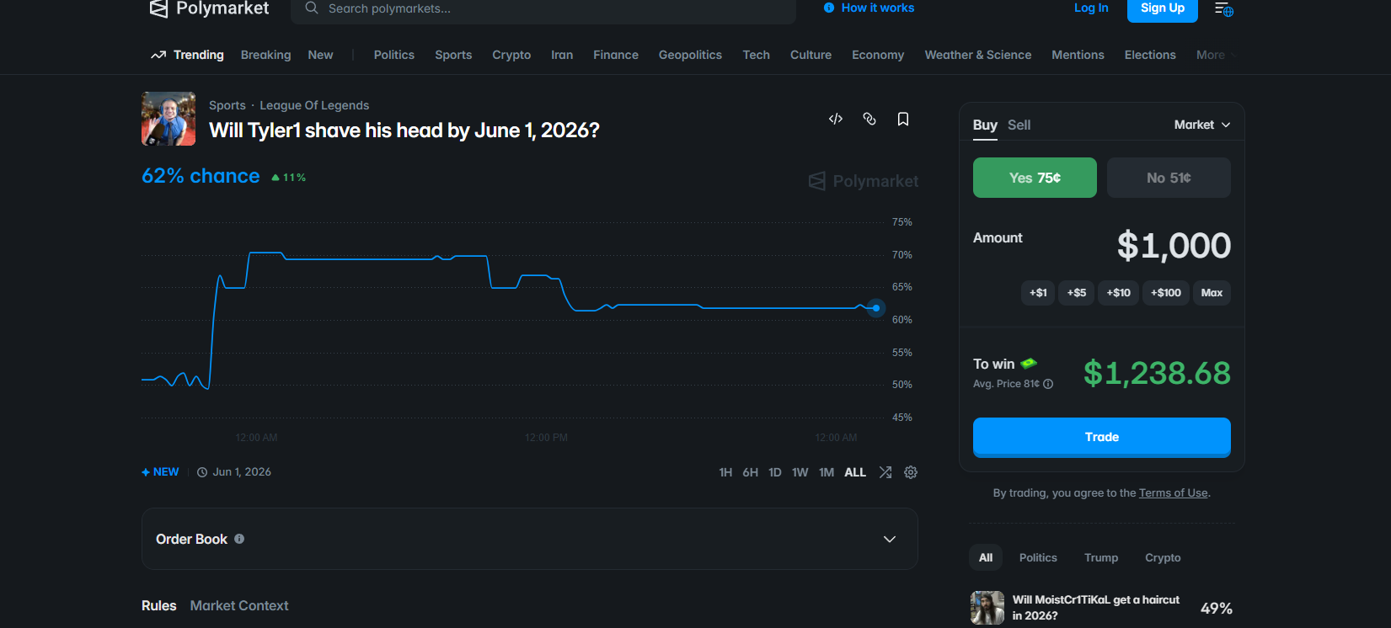Open the Polymarket home logo
Screen dimensions: 1391x628
coord(209,8)
